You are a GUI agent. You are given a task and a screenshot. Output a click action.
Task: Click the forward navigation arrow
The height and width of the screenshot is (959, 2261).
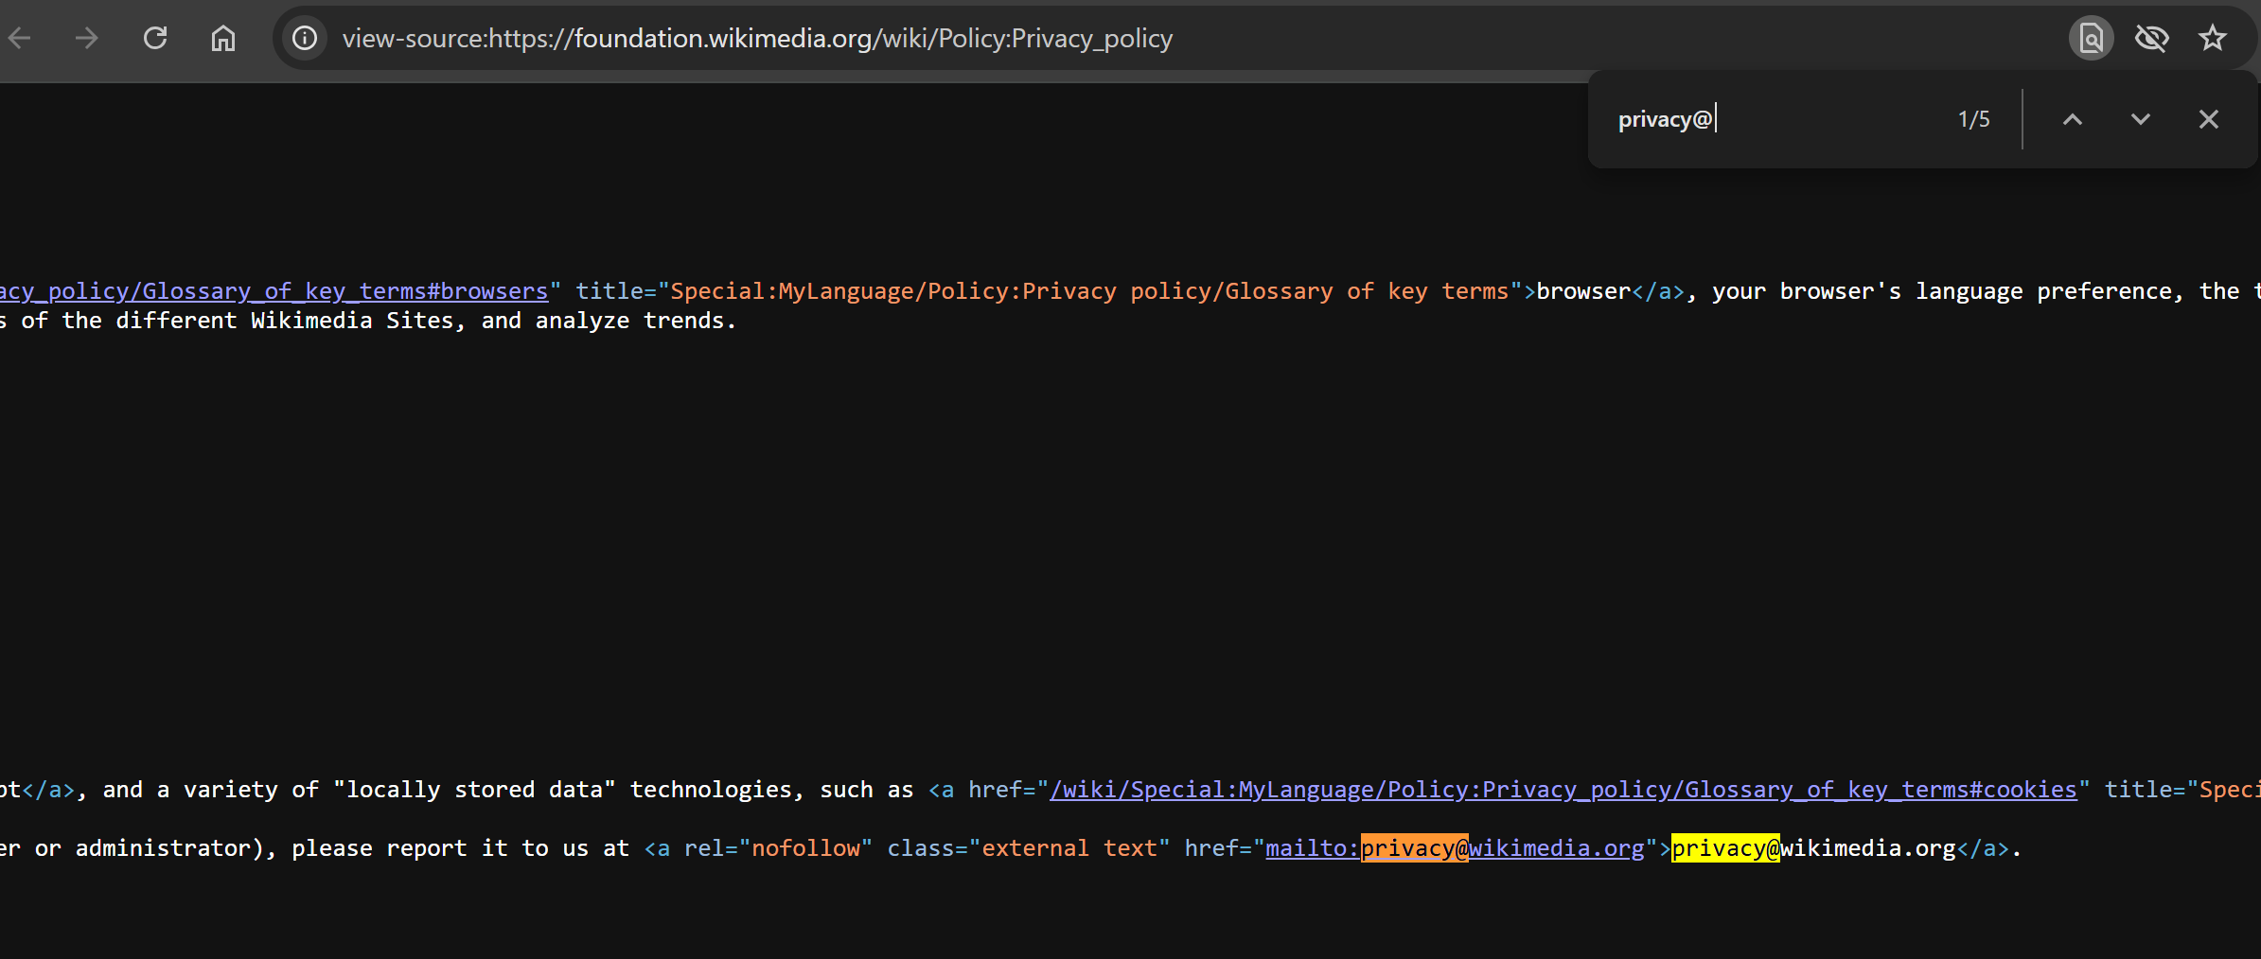(x=87, y=38)
